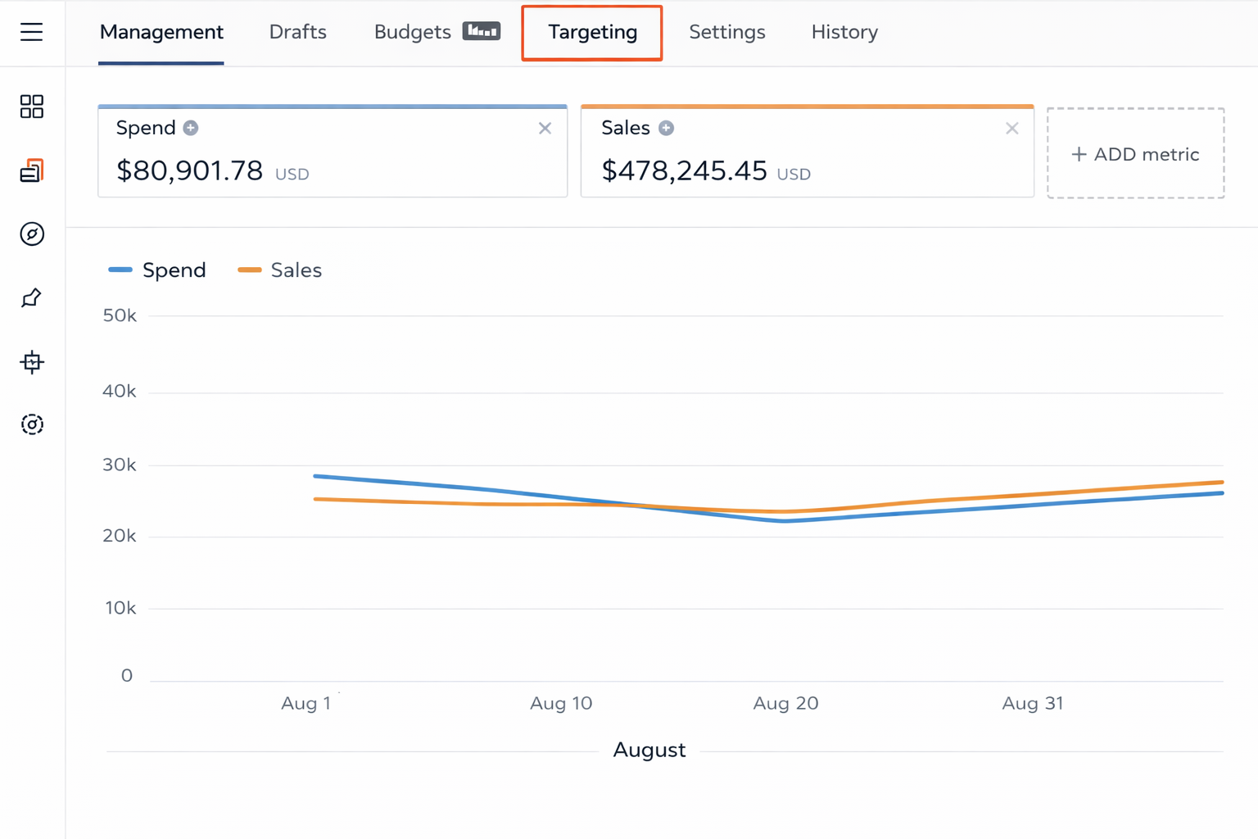Screen dimensions: 1258x839
Task: Select the pin icon in sidebar
Action: [x=32, y=298]
